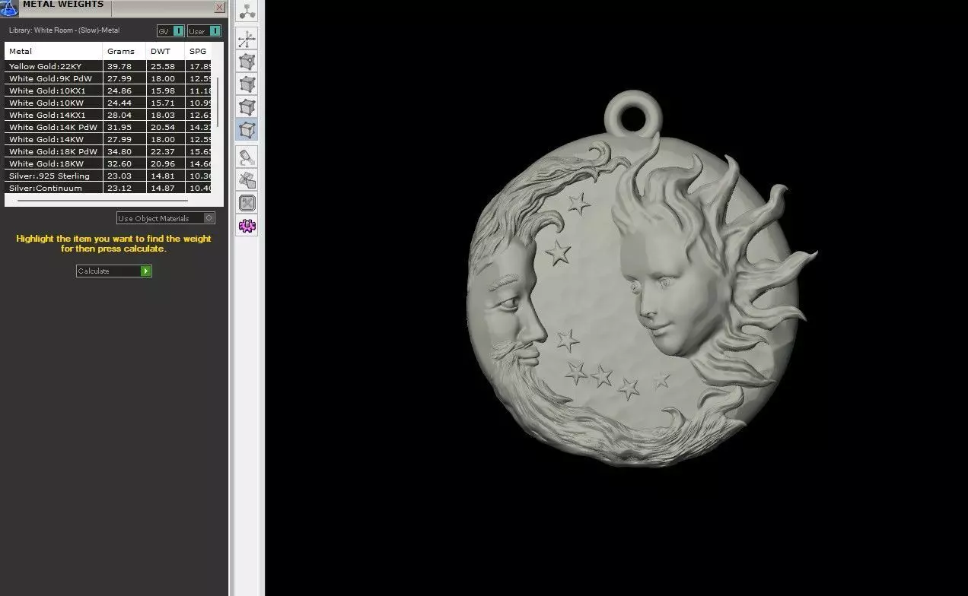
Task: Click the cube icon just above highlighted cube
Action: click(x=247, y=107)
